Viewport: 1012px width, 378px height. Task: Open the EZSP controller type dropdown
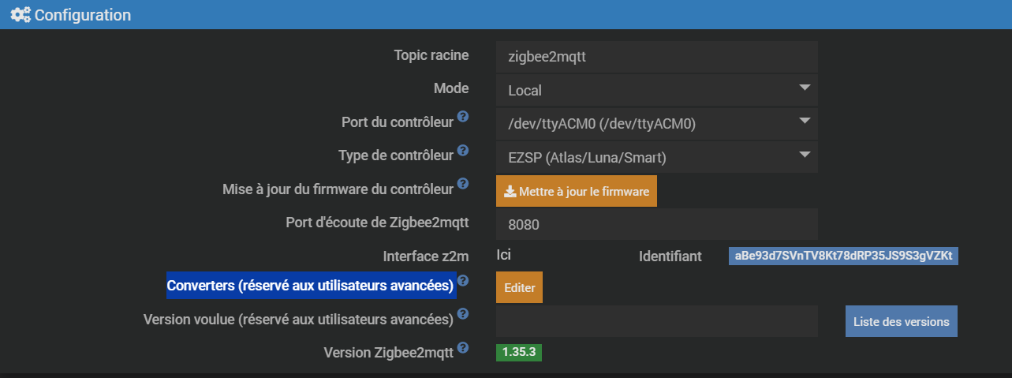(657, 157)
